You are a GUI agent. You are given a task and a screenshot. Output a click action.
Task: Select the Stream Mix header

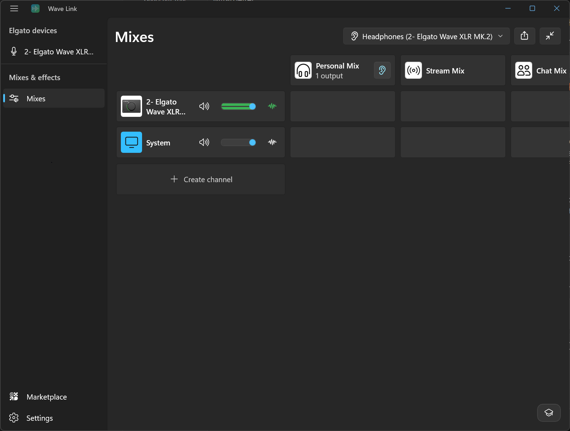coord(453,70)
